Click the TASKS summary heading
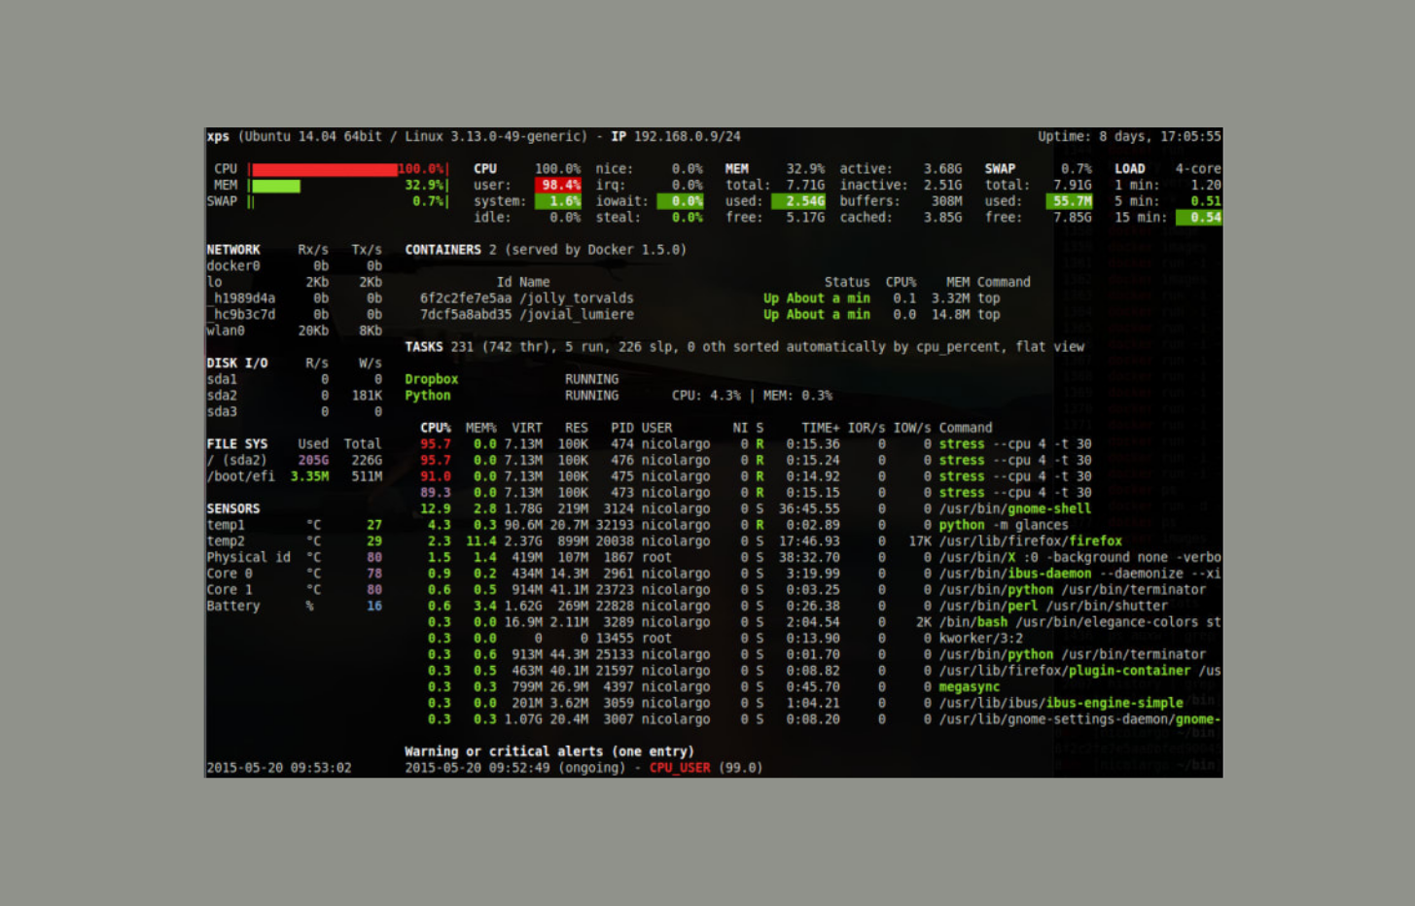Viewport: 1415px width, 906px height. coord(424,347)
